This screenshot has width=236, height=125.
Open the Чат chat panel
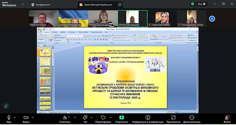(85, 118)
